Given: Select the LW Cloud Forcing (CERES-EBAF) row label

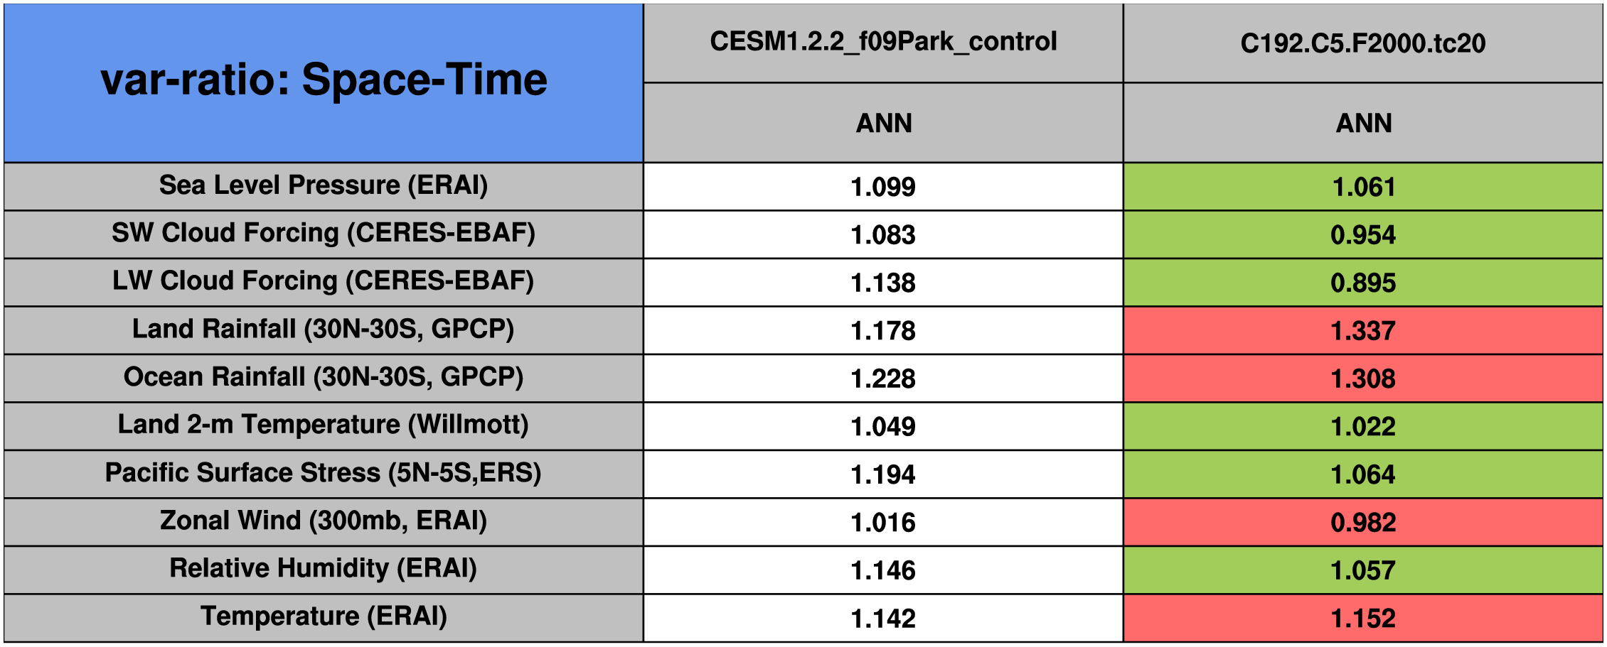Looking at the screenshot, I should [x=324, y=281].
